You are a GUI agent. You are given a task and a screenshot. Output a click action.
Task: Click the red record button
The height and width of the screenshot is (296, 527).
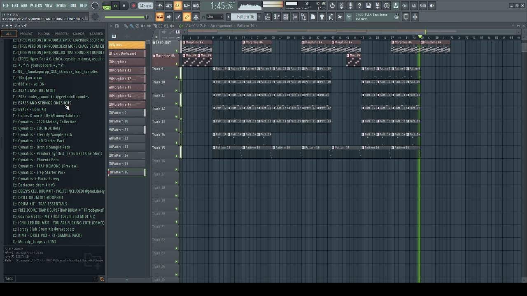133,6
